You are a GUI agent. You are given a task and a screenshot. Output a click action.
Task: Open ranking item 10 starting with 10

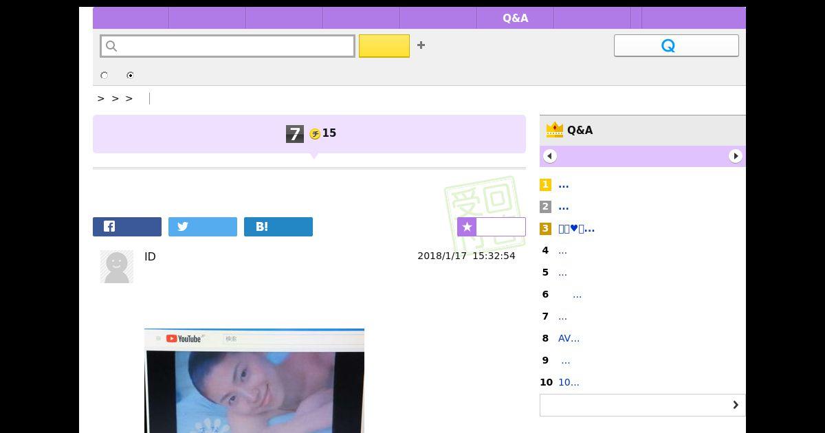tap(569, 383)
